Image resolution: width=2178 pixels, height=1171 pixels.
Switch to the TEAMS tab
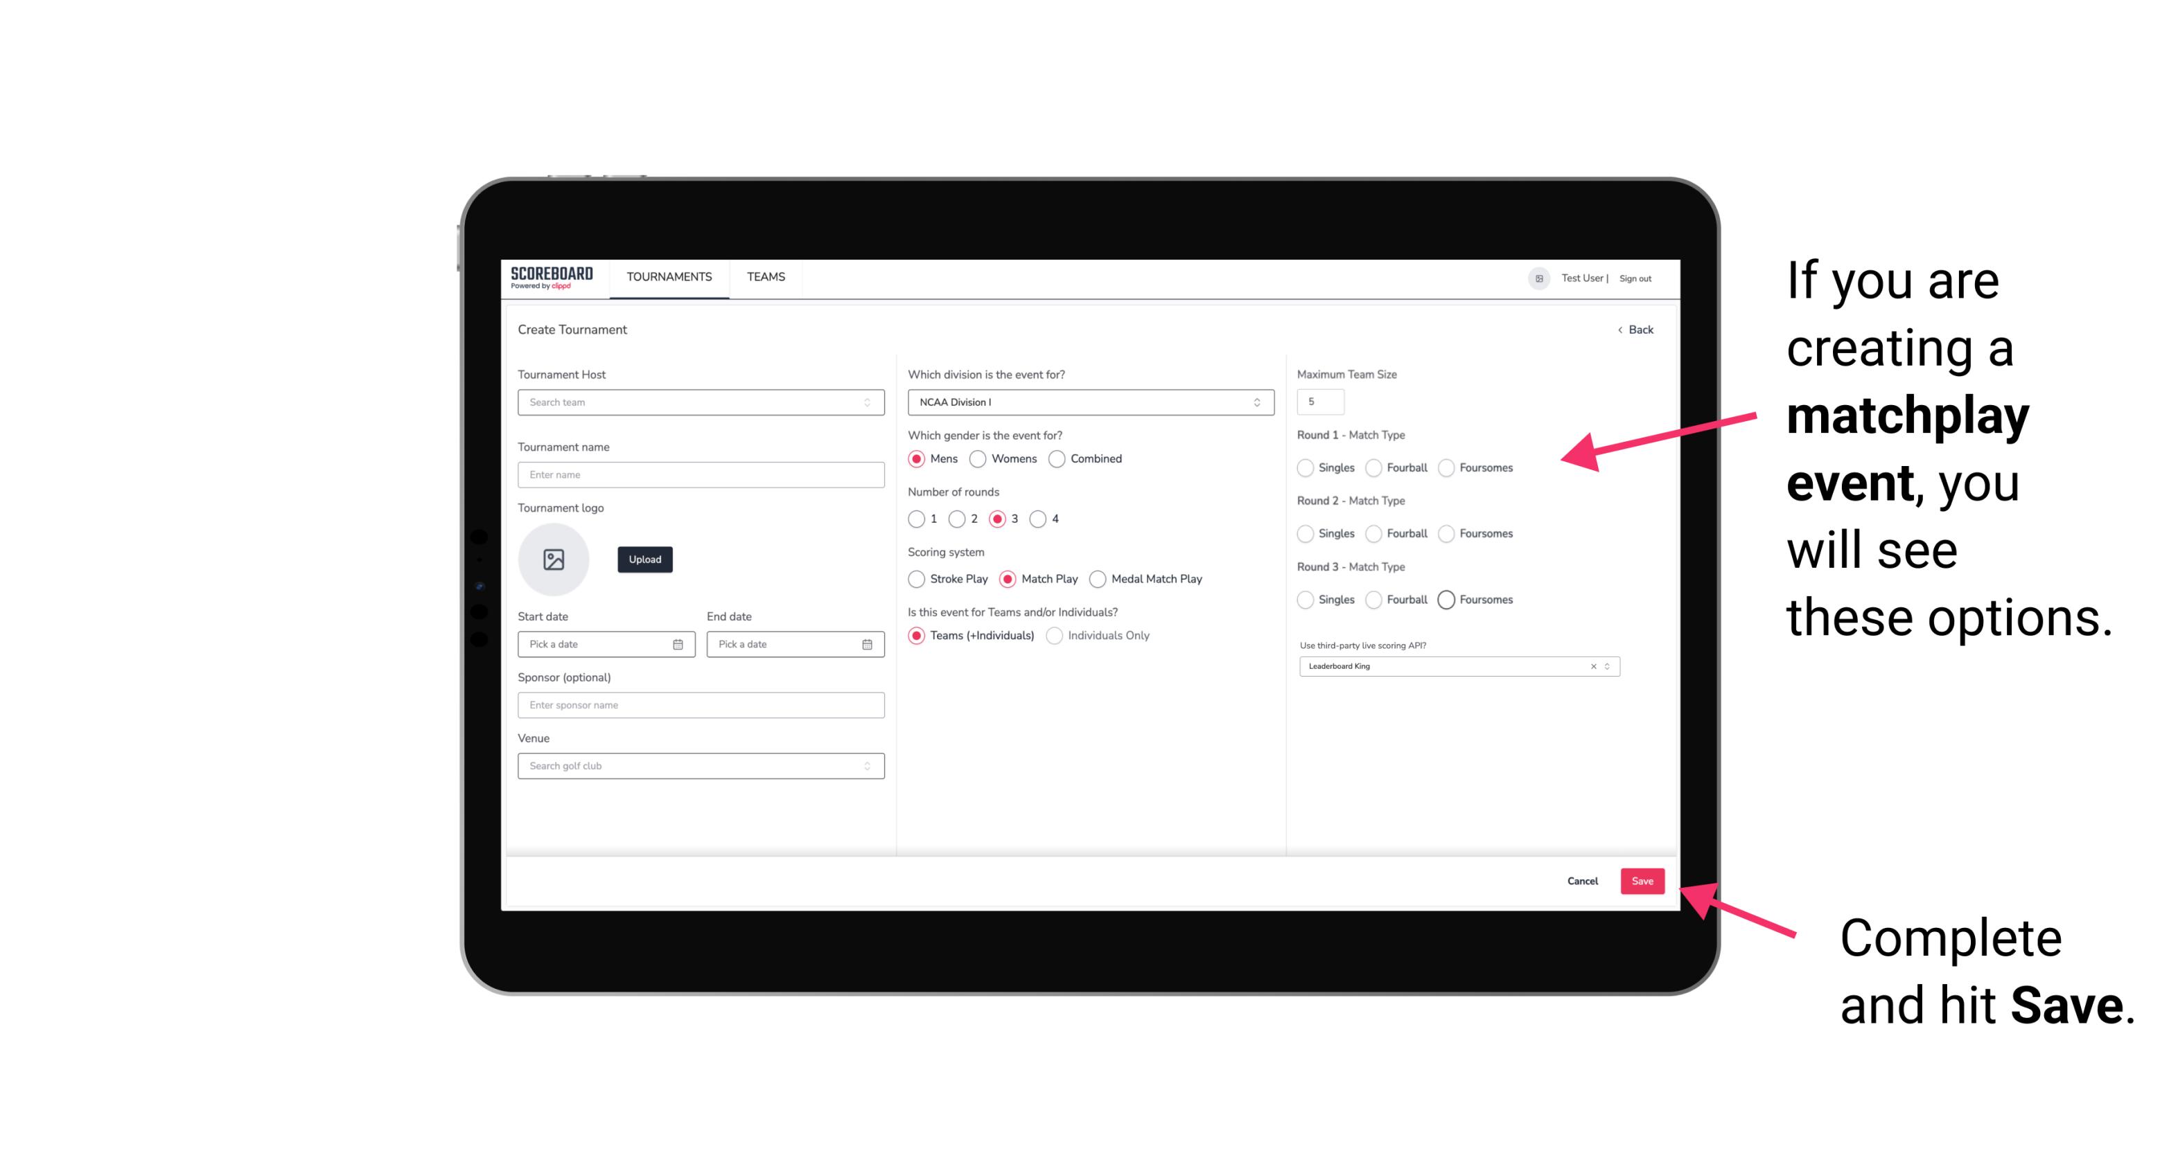pyautogui.click(x=766, y=277)
